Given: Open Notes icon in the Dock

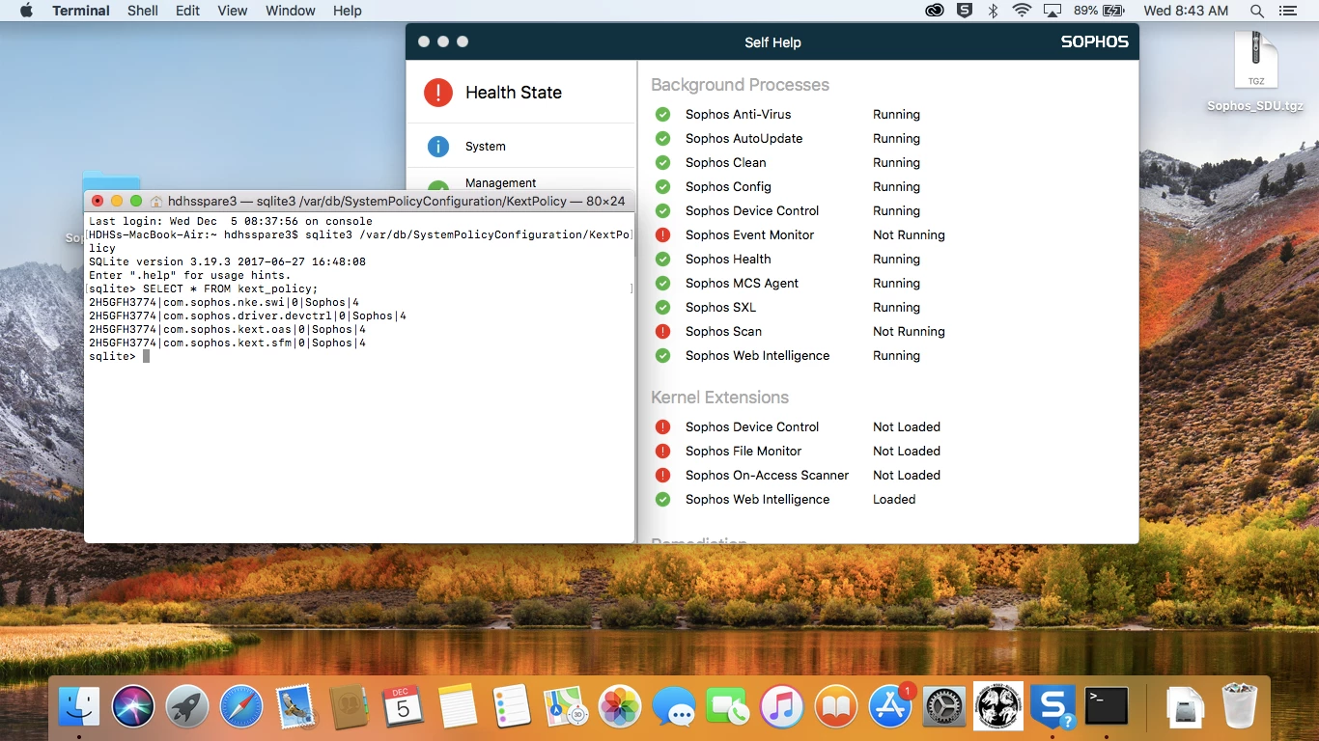Looking at the screenshot, I should 457,707.
